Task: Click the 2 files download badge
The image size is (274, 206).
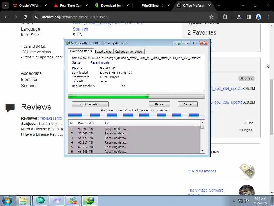Action: [x=246, y=79]
